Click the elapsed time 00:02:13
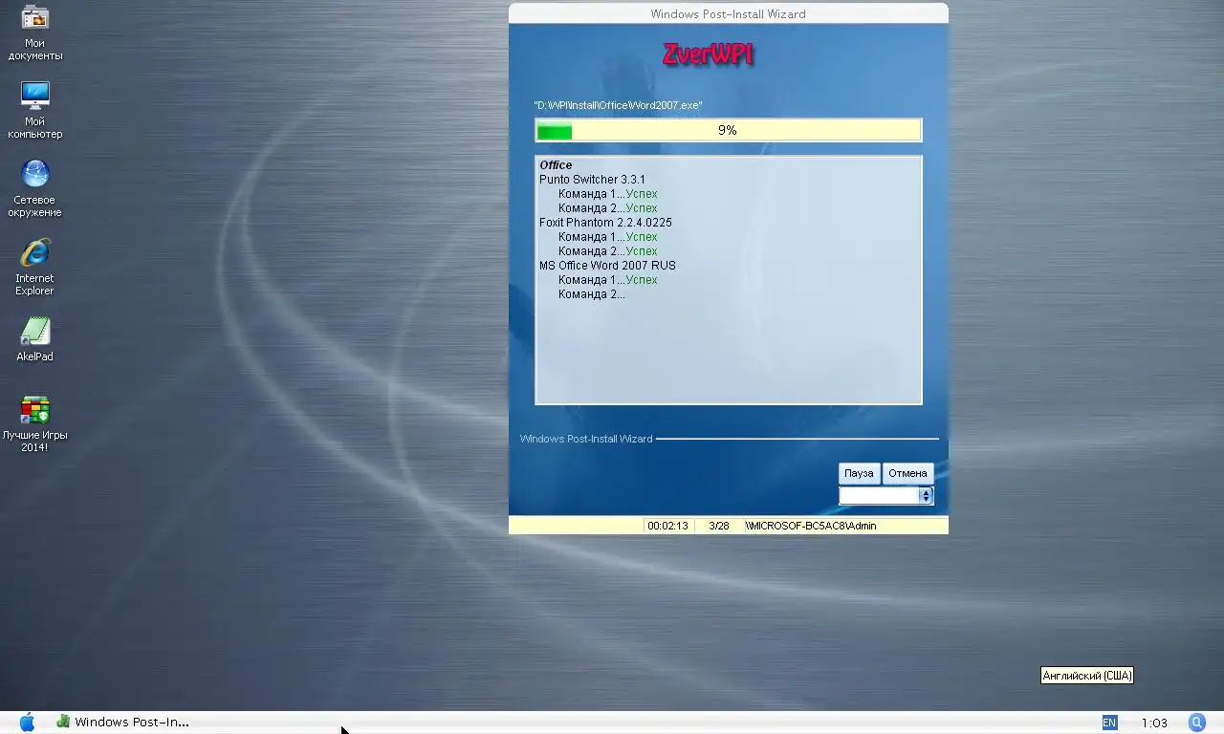The height and width of the screenshot is (734, 1224). click(x=667, y=526)
